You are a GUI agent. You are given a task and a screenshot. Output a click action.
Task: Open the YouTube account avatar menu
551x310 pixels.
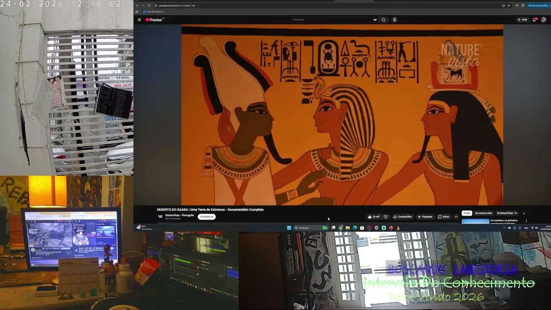[544, 20]
